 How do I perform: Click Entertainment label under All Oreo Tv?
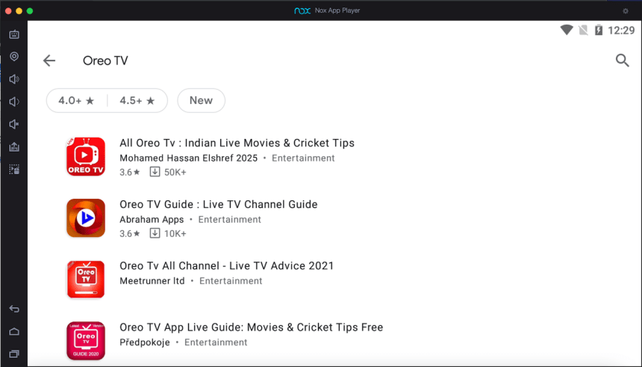coord(303,158)
